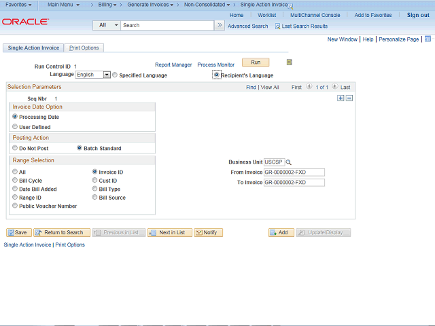Click View All link in Selection Parameters

tap(269, 87)
